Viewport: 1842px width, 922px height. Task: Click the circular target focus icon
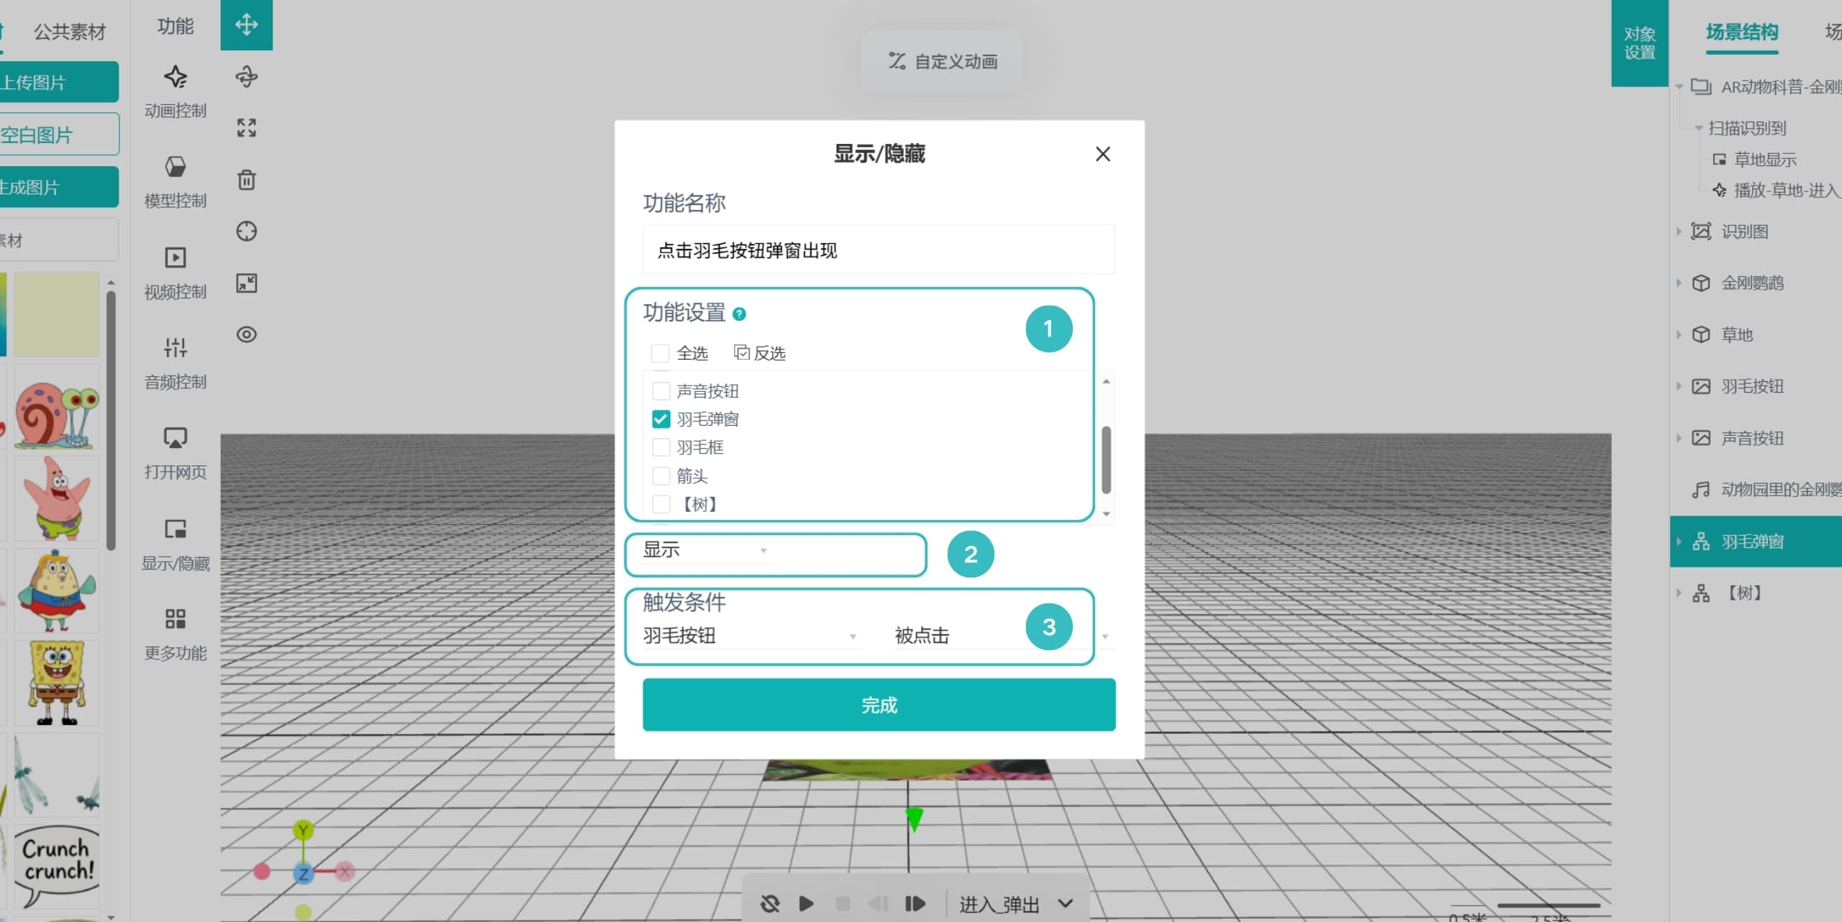coord(246,232)
